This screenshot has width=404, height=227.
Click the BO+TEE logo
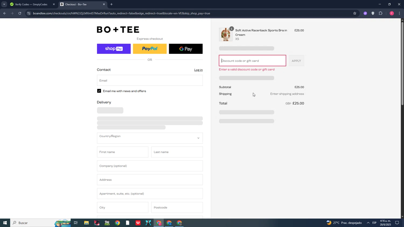[118, 30]
